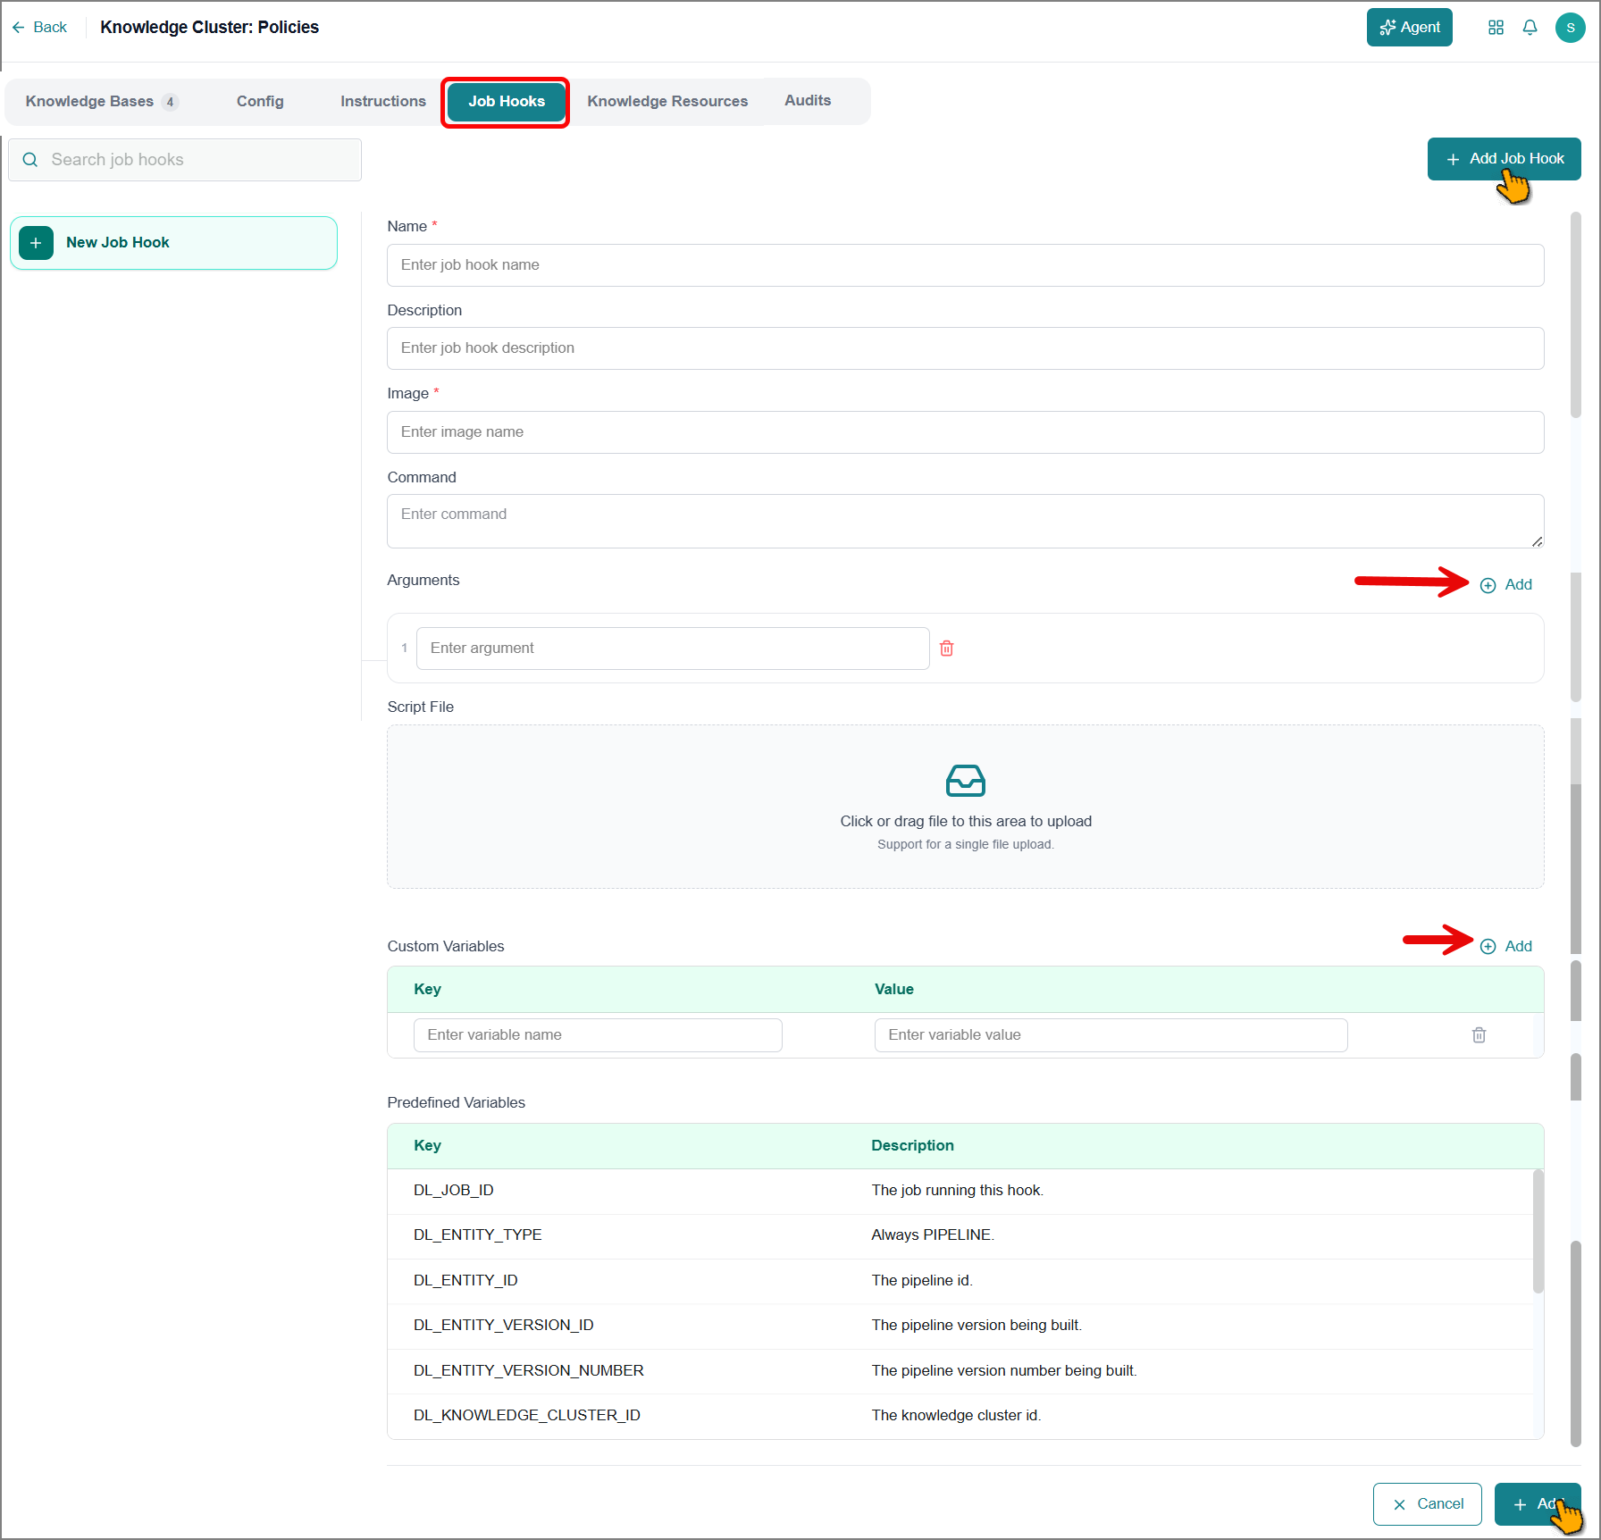
Task: Add a custom variable with Add link
Action: tap(1506, 947)
